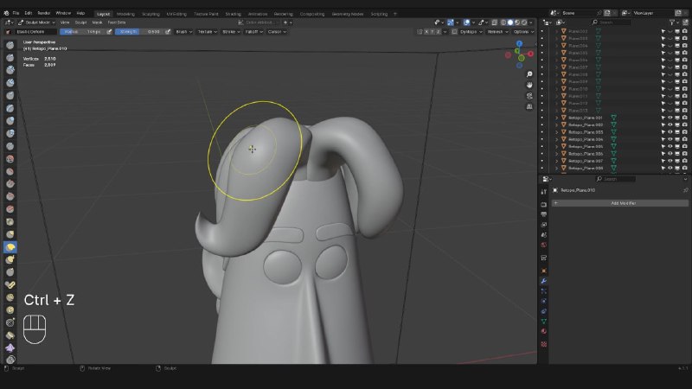The width and height of the screenshot is (692, 389).
Task: Open the World properties tab
Action: pyautogui.click(x=544, y=246)
